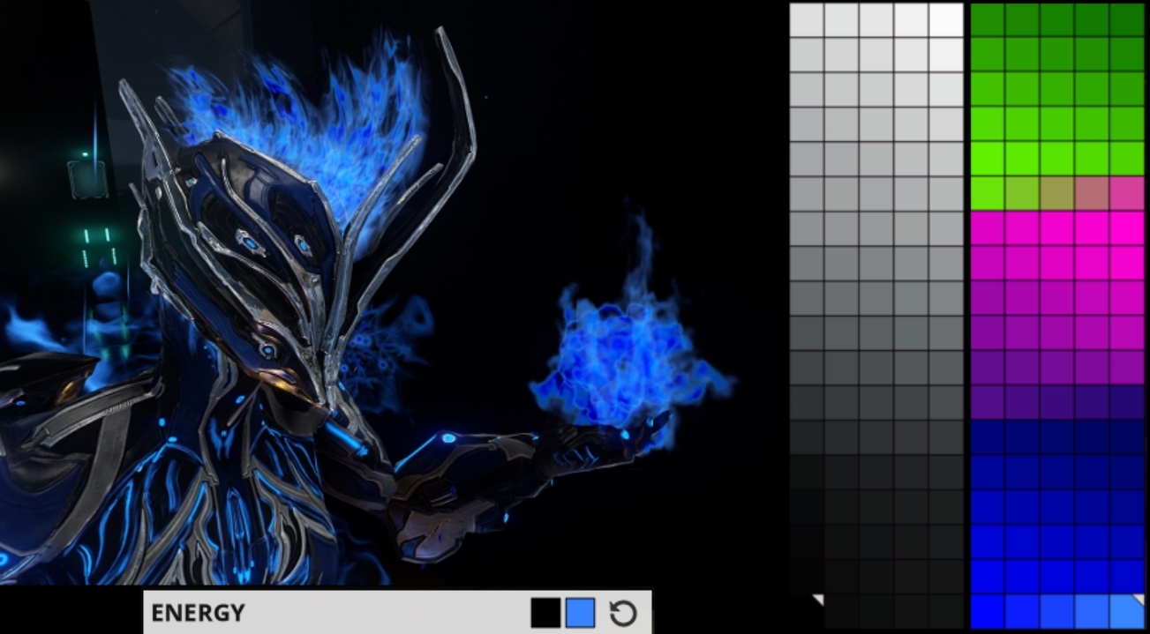1150x634 pixels.
Task: Choose the olive-green swatch in transition row
Action: 1022,193
